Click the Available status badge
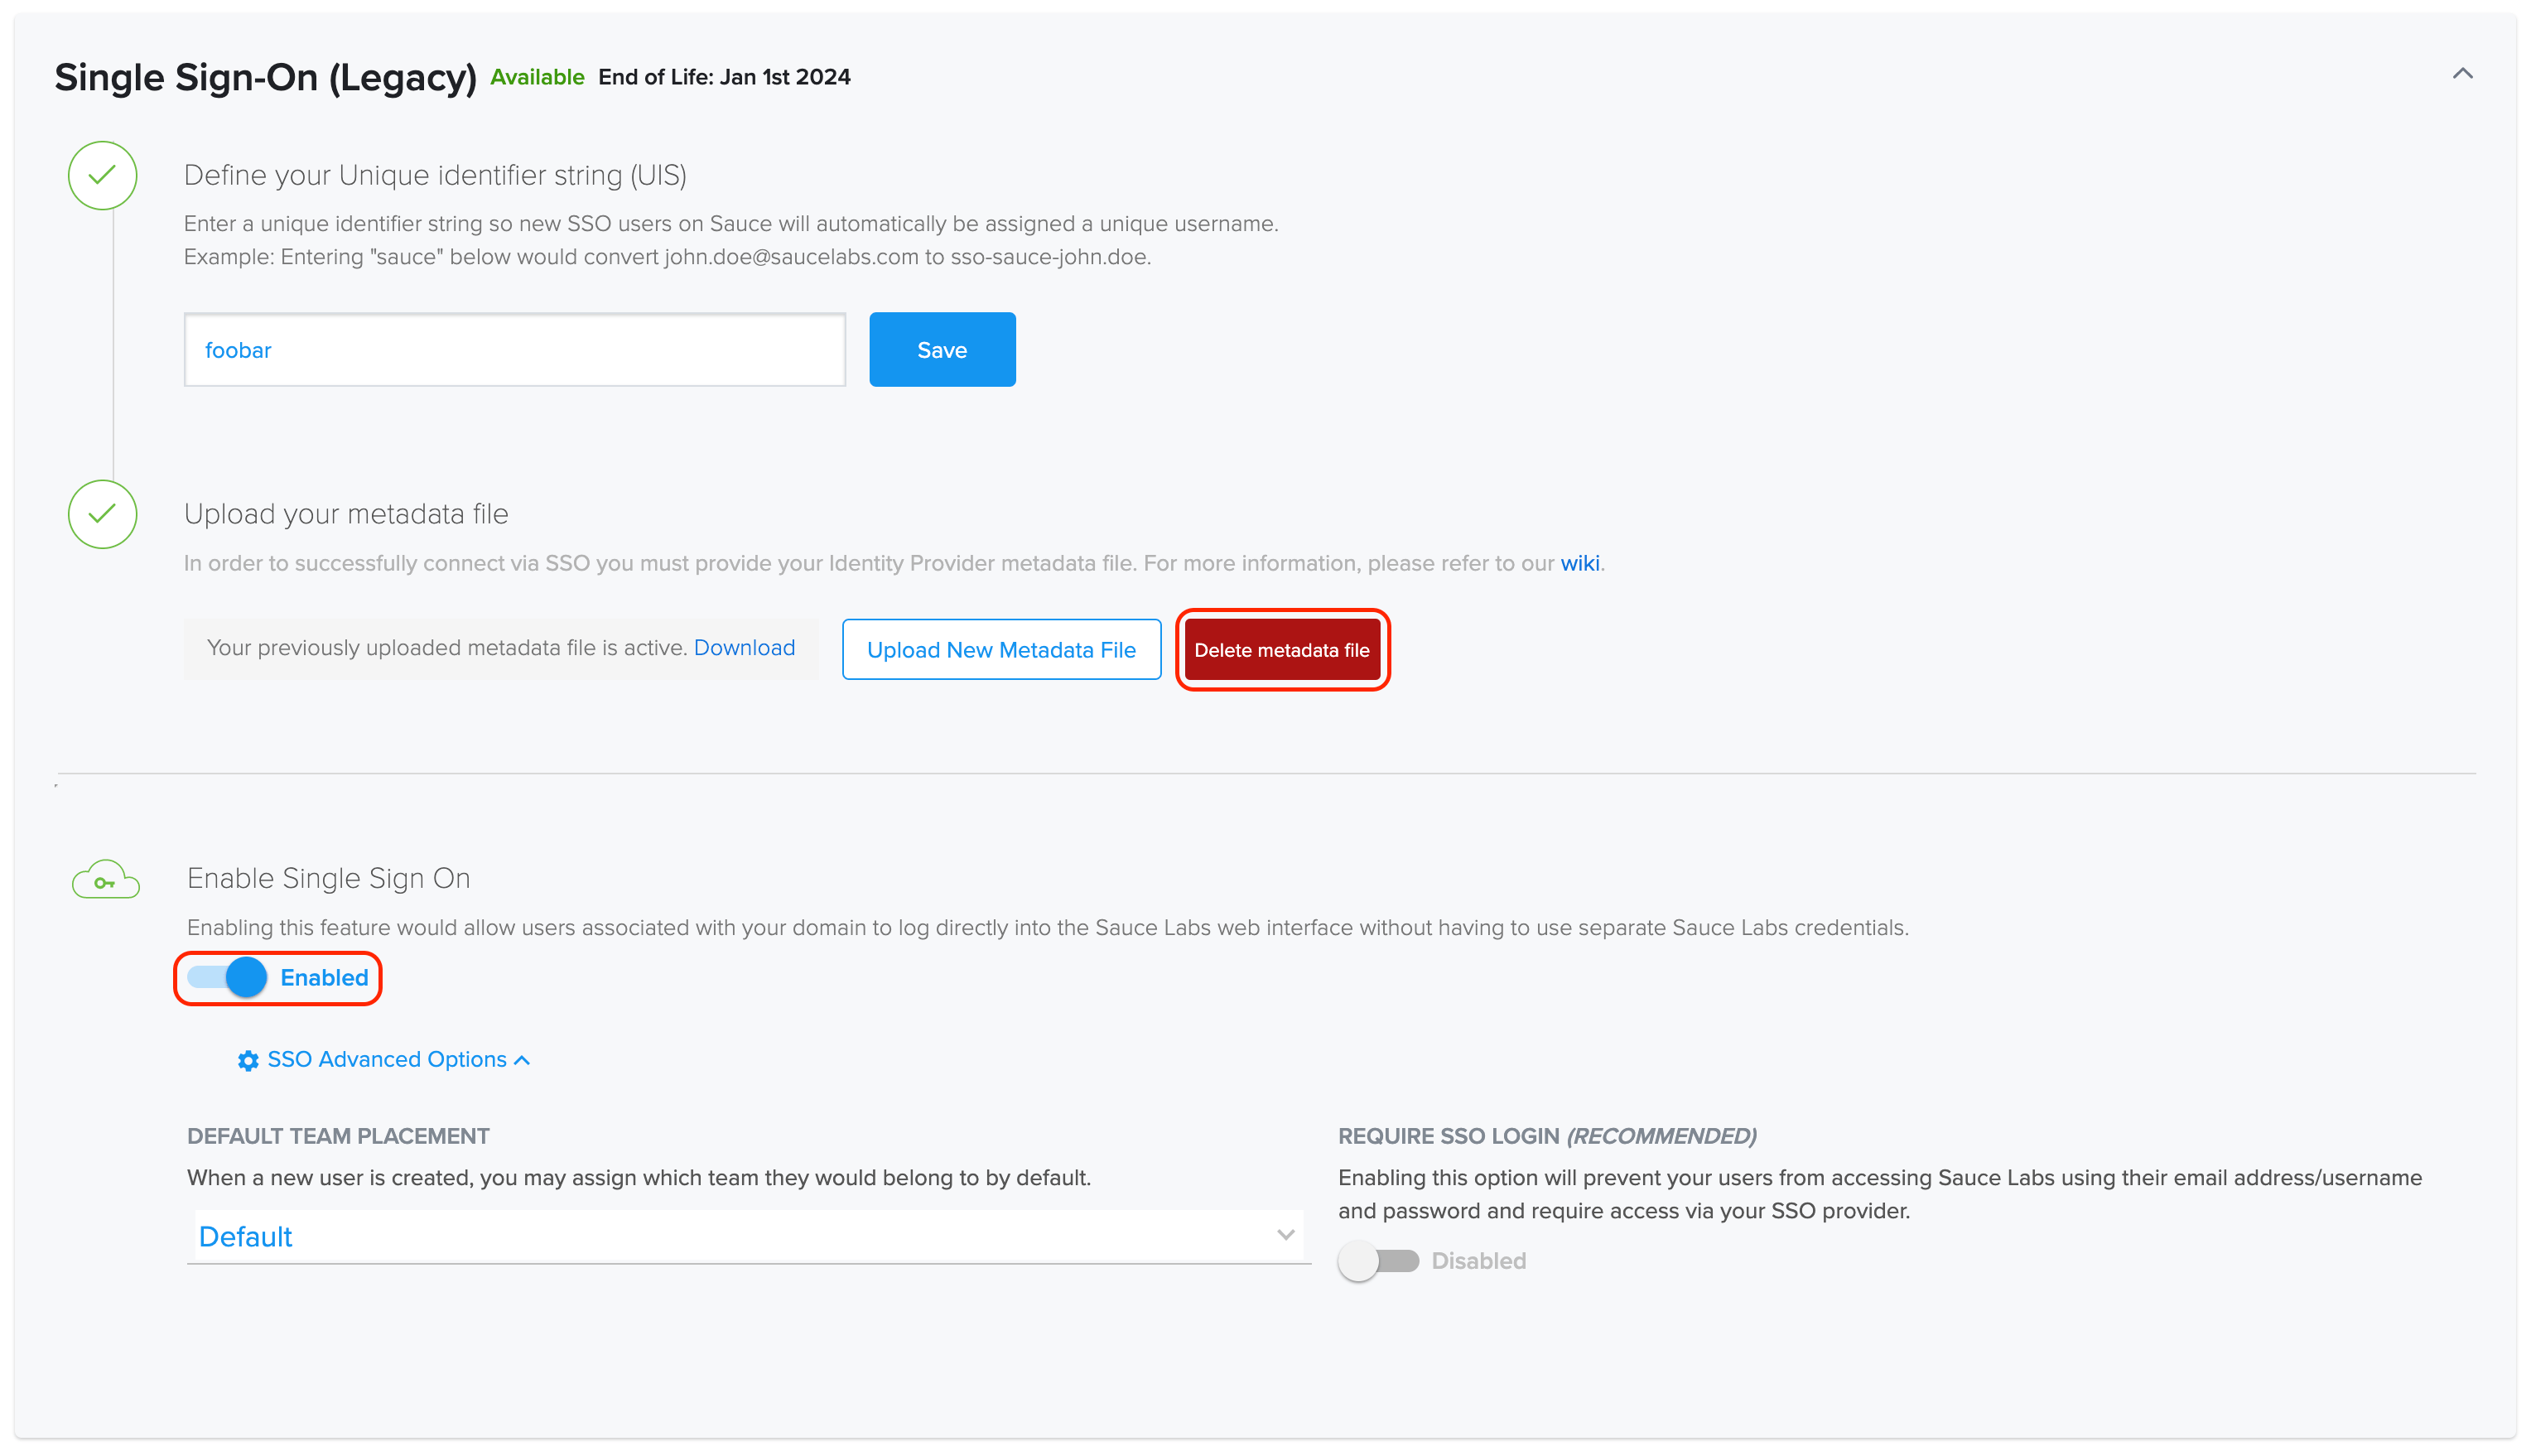The height and width of the screenshot is (1456, 2531). [536, 76]
